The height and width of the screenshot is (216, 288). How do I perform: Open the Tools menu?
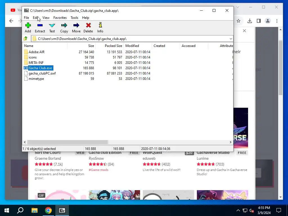(x=74, y=18)
